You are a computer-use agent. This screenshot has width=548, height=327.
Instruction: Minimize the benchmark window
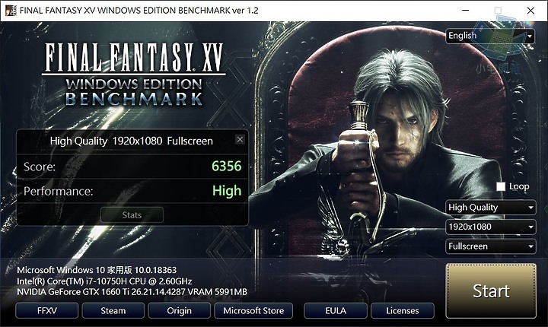click(465, 11)
